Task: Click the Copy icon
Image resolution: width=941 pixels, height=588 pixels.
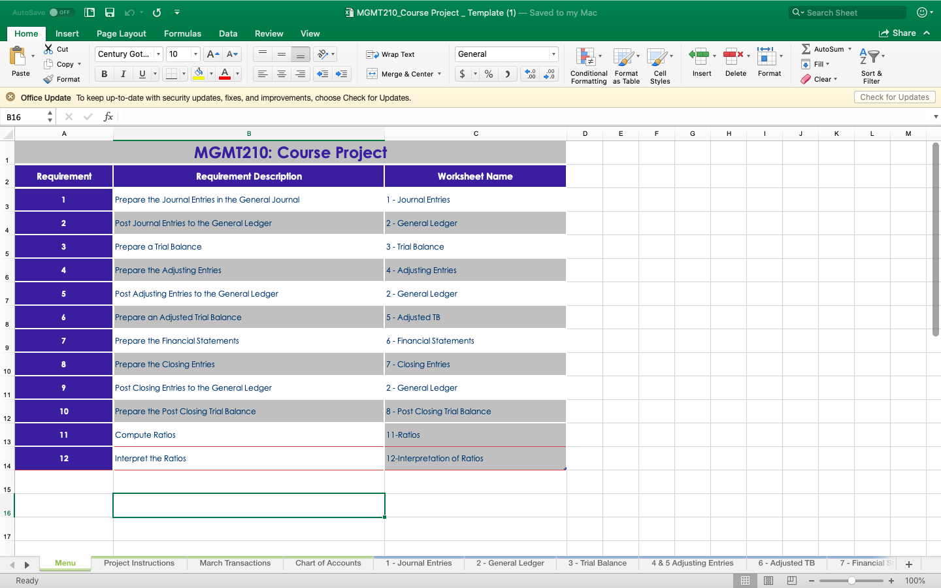Action: pos(48,64)
